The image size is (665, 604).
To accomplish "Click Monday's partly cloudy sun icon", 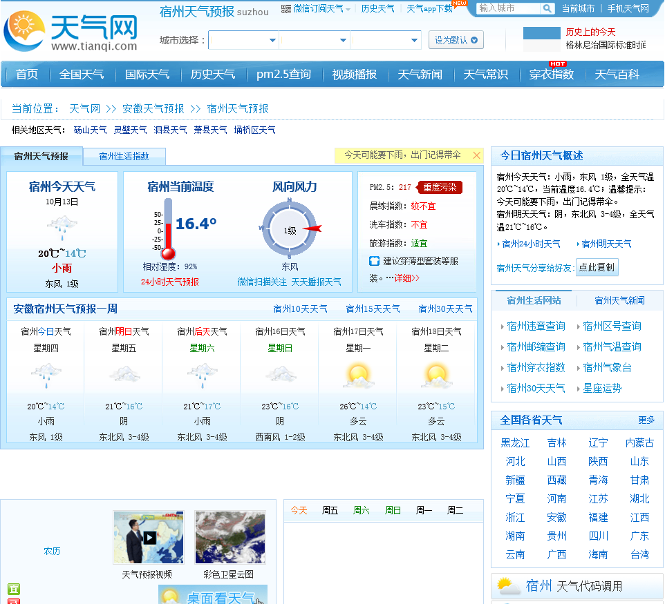I will coord(358,376).
